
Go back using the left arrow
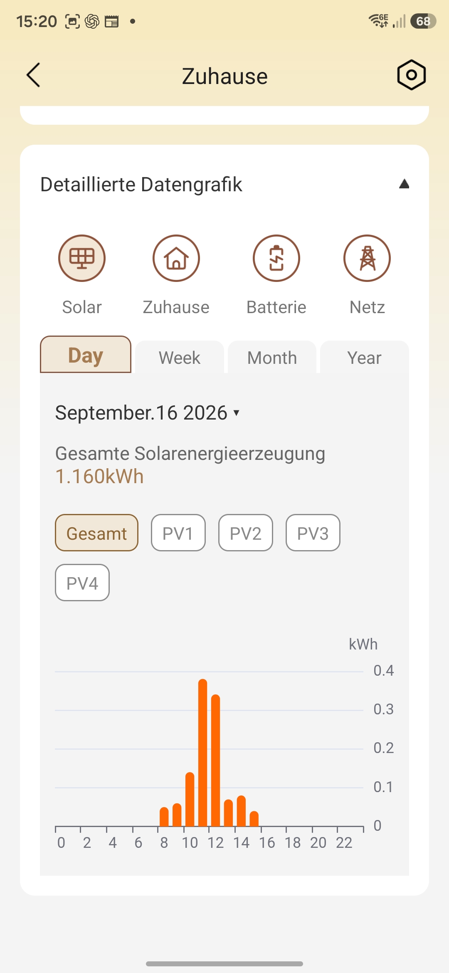pos(34,75)
